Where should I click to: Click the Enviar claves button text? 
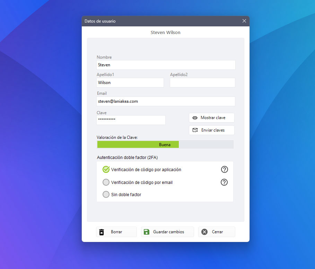213,130
